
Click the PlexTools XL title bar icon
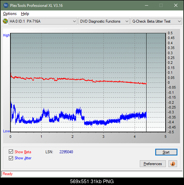pyautogui.click(x=5, y=5)
